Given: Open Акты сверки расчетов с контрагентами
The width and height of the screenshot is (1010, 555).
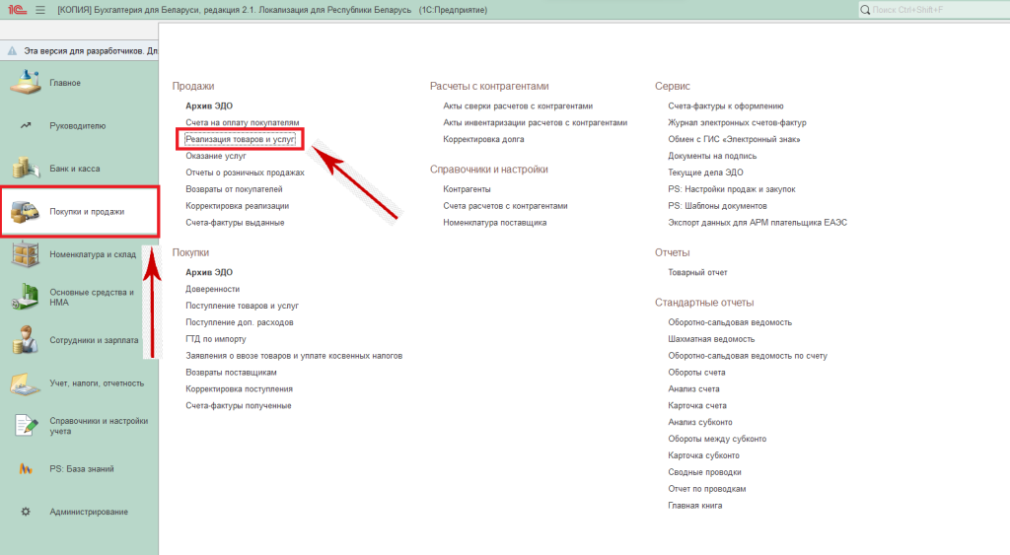Looking at the screenshot, I should (532, 105).
